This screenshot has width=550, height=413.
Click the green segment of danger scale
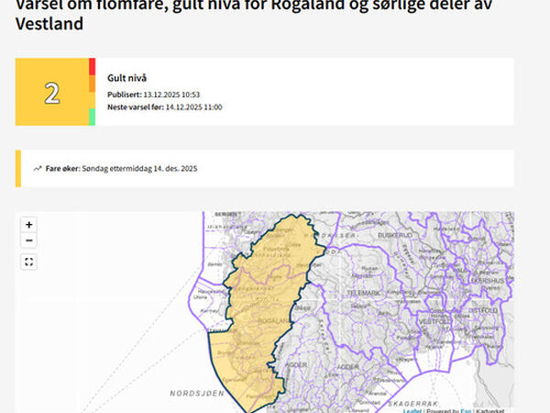click(92, 117)
